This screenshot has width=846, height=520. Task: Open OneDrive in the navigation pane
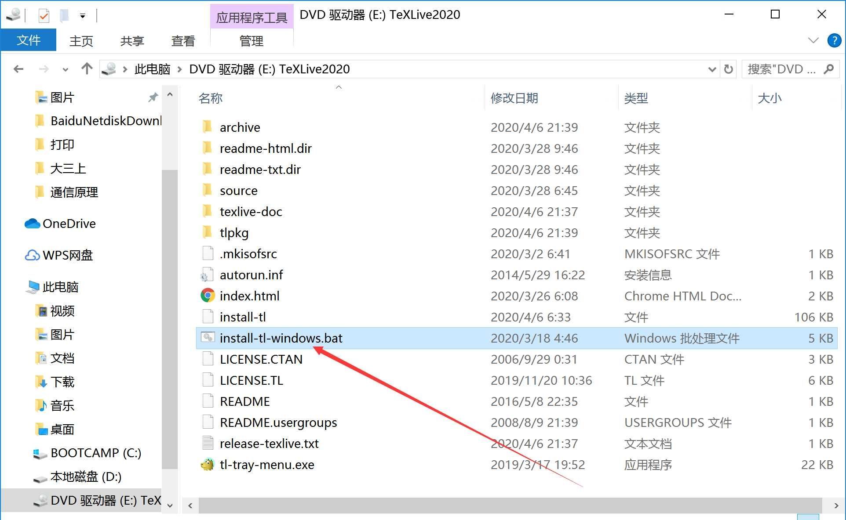[x=69, y=224]
